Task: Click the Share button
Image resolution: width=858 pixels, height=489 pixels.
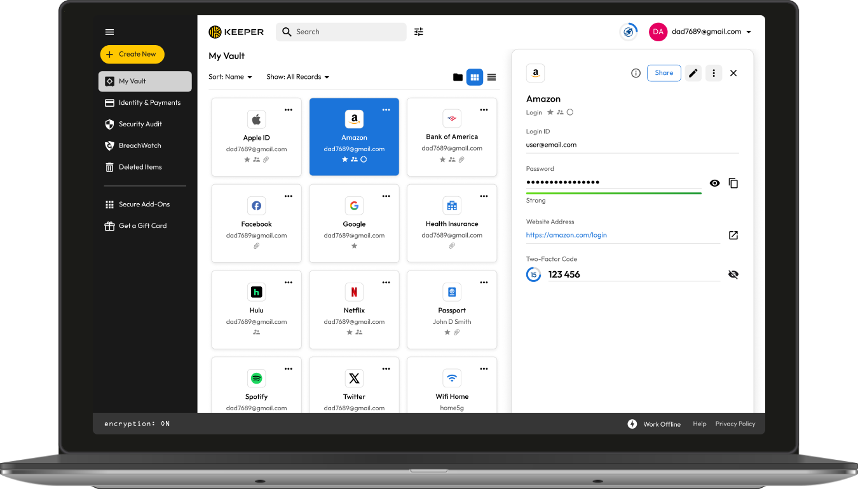Action: (x=664, y=73)
